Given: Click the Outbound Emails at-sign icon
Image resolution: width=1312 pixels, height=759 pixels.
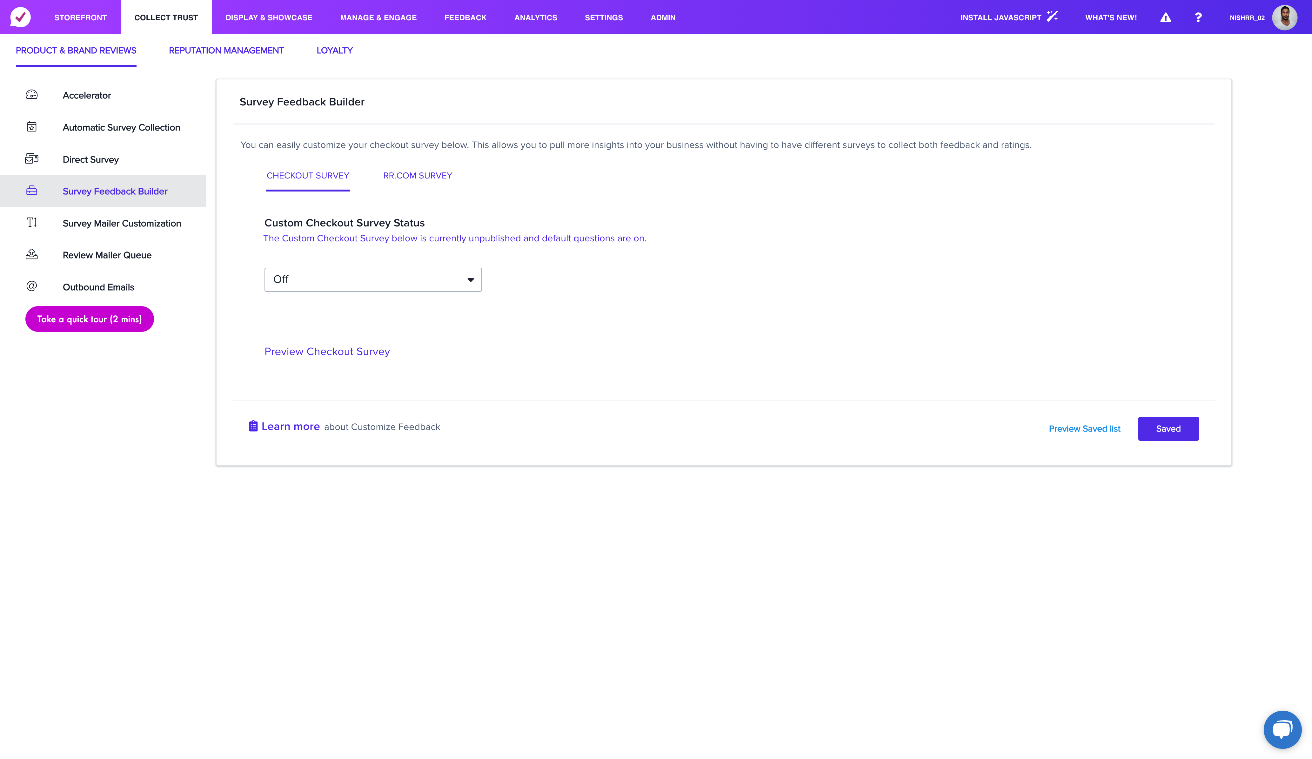Looking at the screenshot, I should (x=32, y=286).
